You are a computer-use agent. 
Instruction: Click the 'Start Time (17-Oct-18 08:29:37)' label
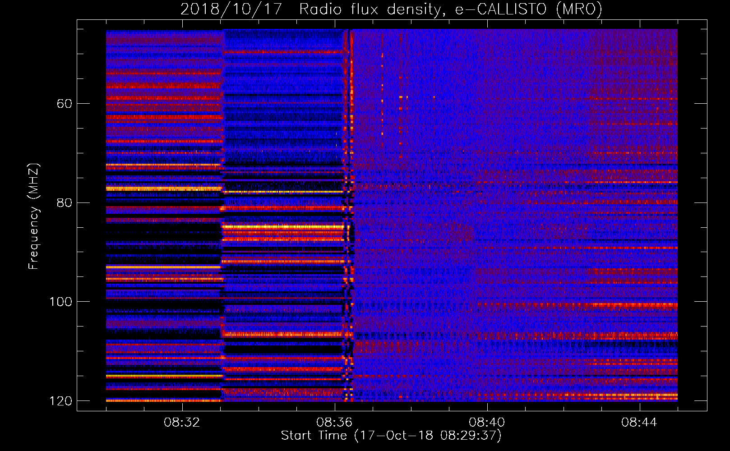click(391, 436)
